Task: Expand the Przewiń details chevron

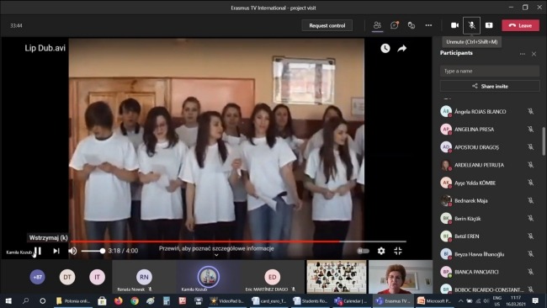Action: tap(216, 255)
